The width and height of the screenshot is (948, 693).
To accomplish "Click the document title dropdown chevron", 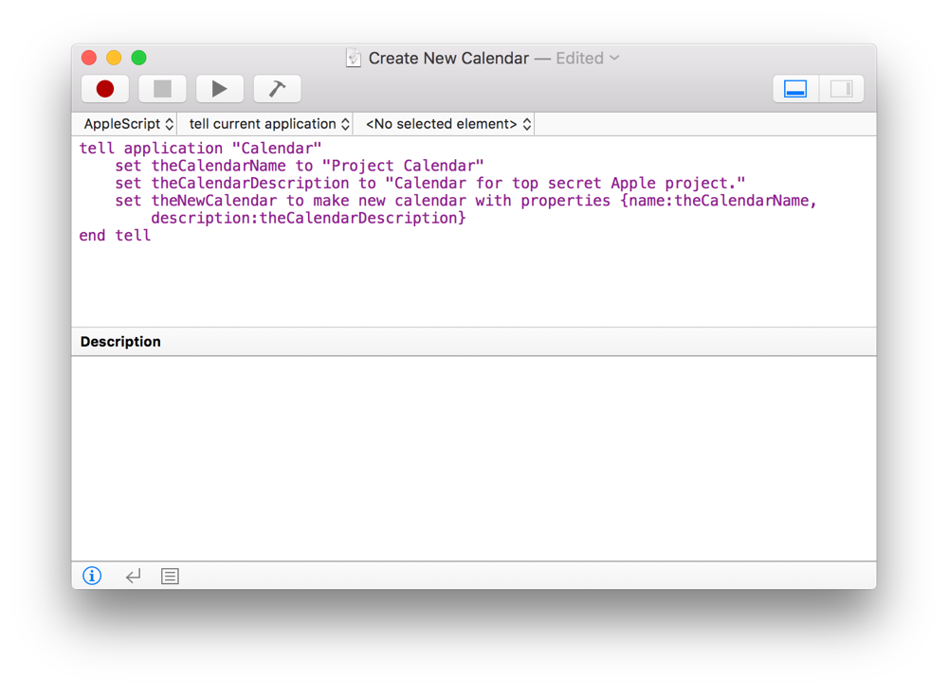I will click(614, 58).
